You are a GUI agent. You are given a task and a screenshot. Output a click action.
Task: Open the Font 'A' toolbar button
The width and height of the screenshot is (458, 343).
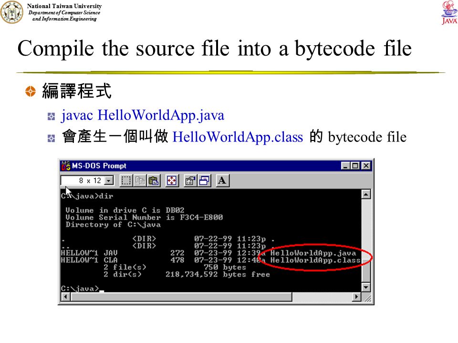[x=222, y=181]
